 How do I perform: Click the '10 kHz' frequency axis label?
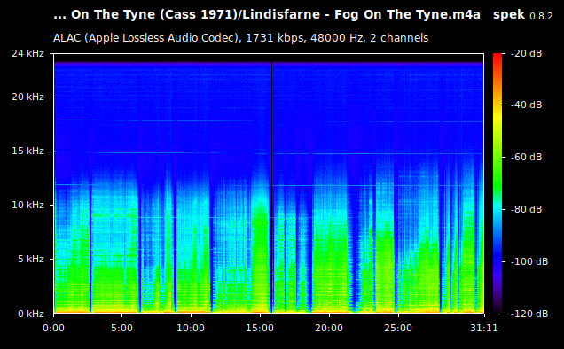coord(27,205)
